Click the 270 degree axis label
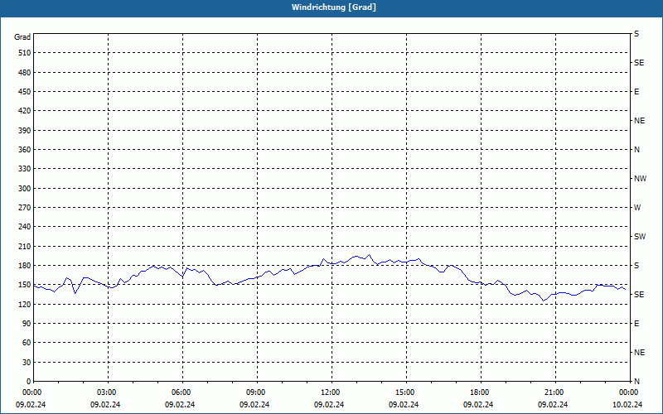The height and width of the screenshot is (414, 663). coord(25,208)
